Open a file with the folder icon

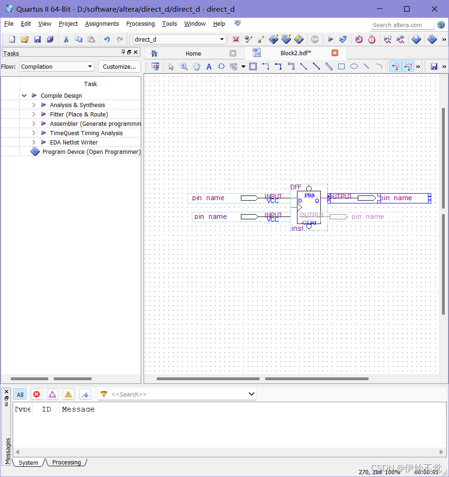[x=25, y=39]
